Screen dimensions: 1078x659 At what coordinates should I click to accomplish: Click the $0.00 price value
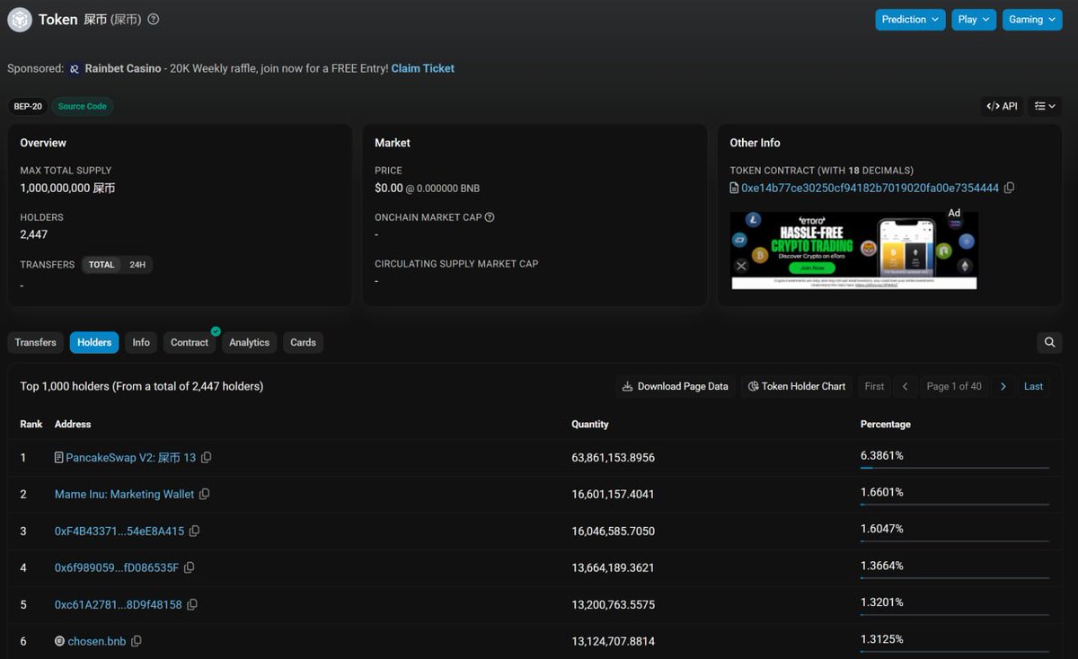pos(389,188)
